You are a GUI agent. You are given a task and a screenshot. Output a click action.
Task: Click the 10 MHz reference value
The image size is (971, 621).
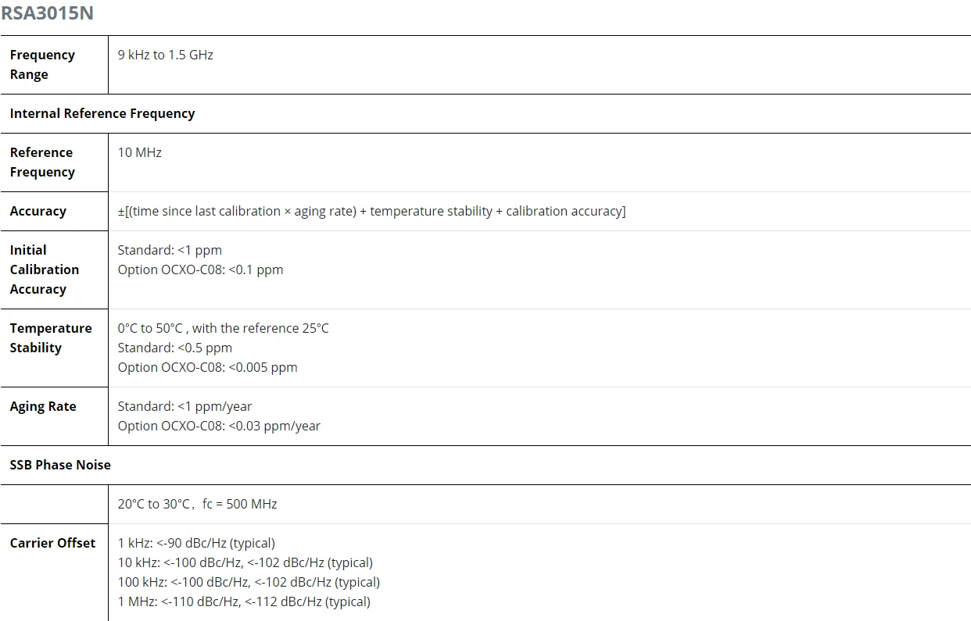(x=139, y=152)
